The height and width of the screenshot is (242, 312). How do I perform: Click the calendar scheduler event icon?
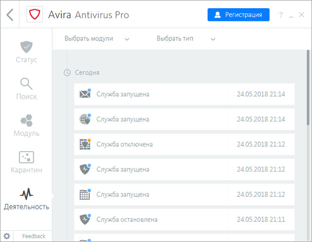(x=85, y=194)
